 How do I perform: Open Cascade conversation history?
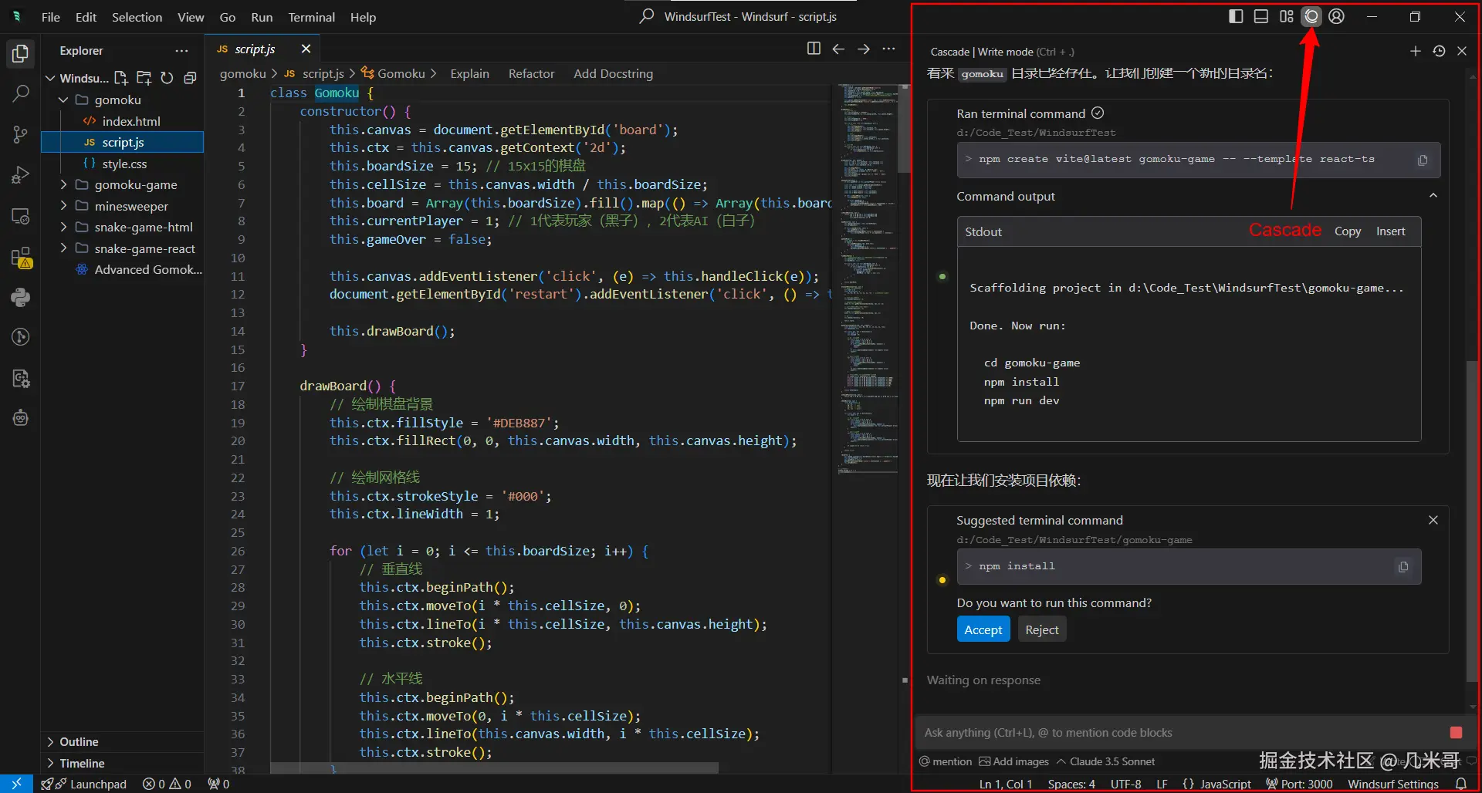point(1439,51)
